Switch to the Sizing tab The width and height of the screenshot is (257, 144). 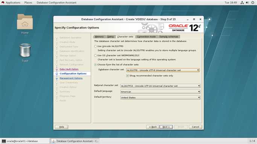[x=111, y=37]
